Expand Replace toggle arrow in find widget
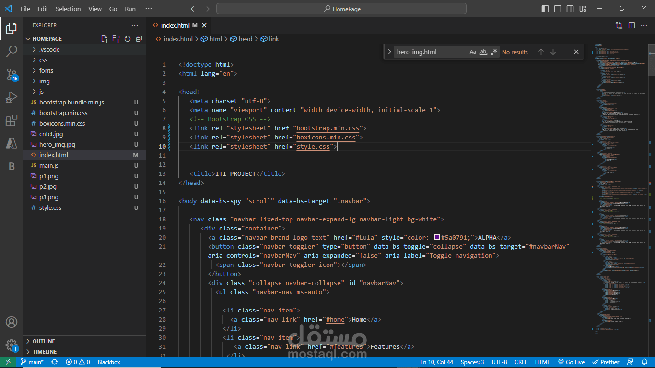 tap(389, 52)
